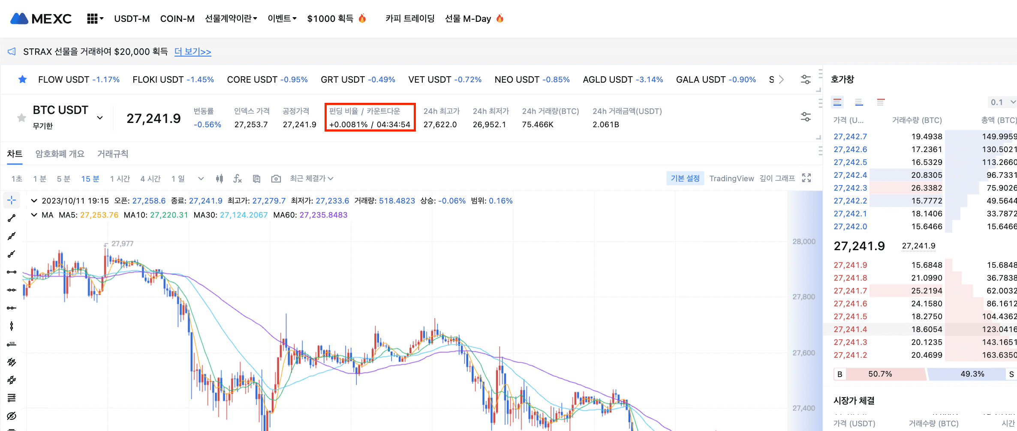The image size is (1017, 431).
Task: Click the 더 보기>> announcement link
Action: 193,52
